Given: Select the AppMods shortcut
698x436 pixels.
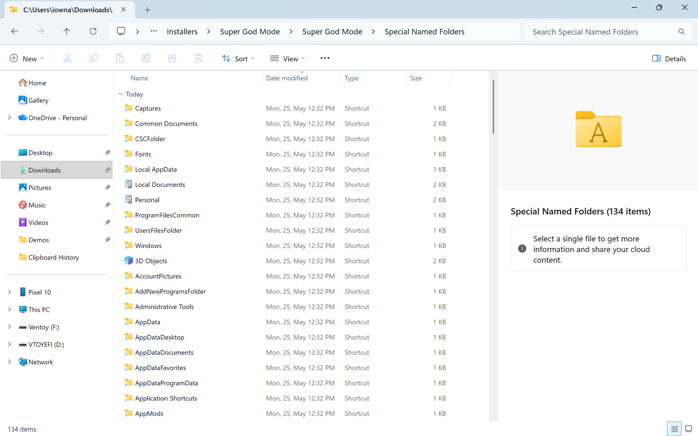Looking at the screenshot, I should tap(149, 414).
